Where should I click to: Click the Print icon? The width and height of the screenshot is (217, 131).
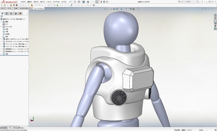[x=88, y=2]
